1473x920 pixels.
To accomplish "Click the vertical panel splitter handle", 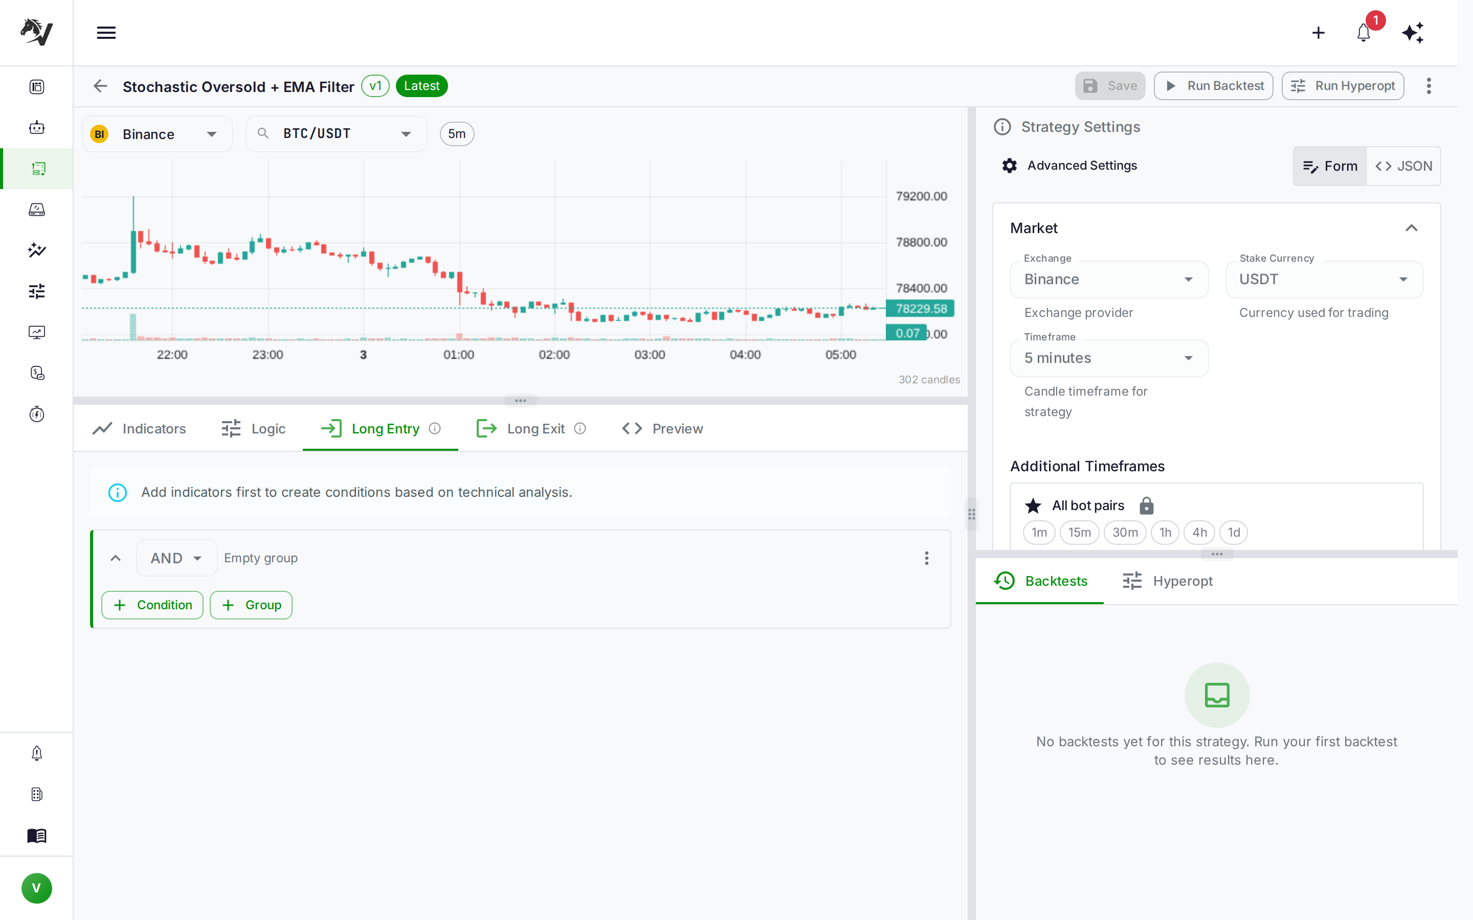I will point(971,514).
